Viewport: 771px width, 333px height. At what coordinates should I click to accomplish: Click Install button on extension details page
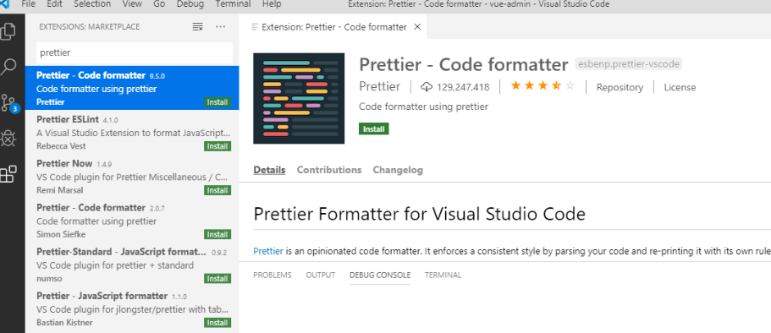tap(374, 129)
